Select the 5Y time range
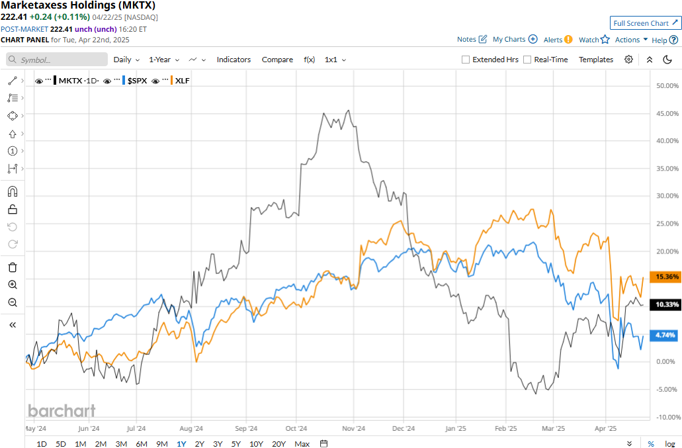 coord(235,443)
